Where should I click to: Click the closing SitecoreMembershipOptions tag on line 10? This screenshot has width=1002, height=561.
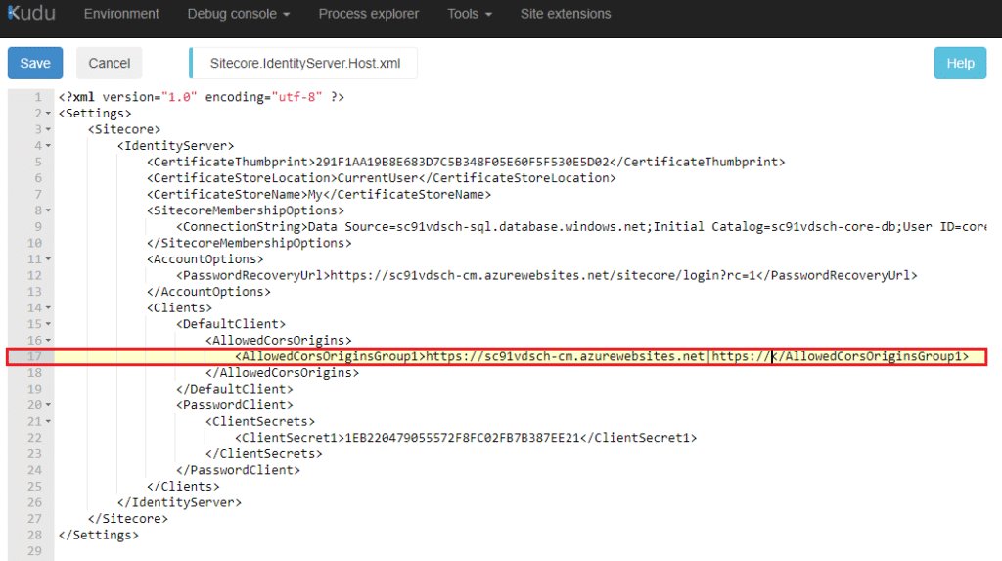[250, 243]
